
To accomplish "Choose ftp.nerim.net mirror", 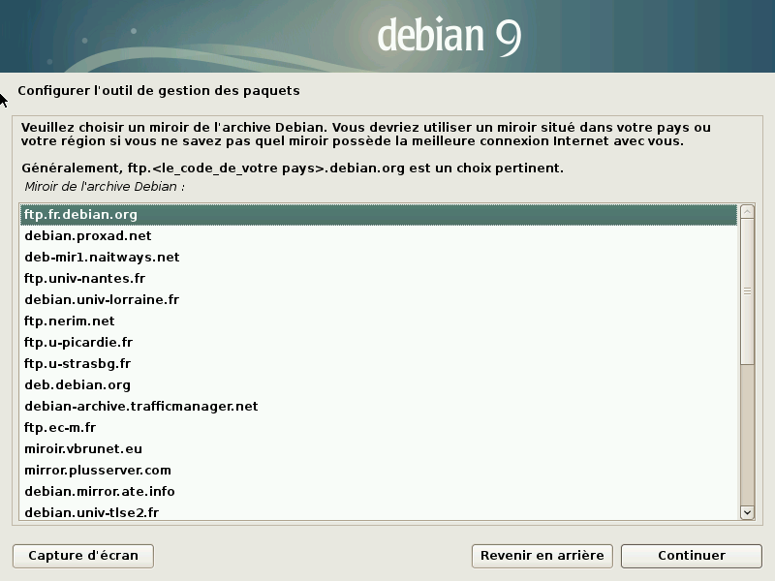I will 70,321.
